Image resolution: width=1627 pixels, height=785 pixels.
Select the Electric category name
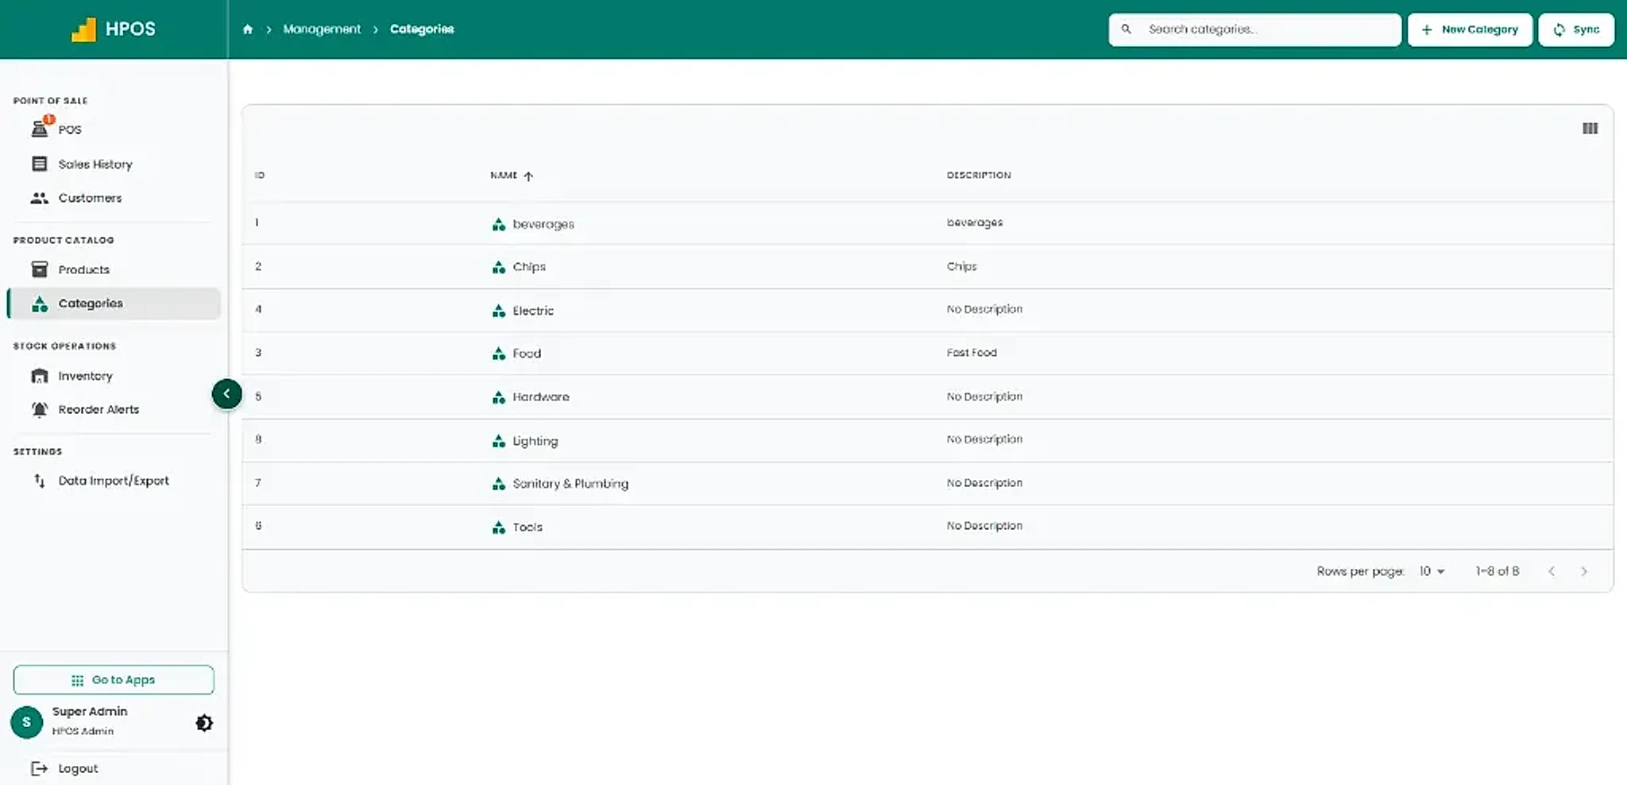click(x=533, y=310)
